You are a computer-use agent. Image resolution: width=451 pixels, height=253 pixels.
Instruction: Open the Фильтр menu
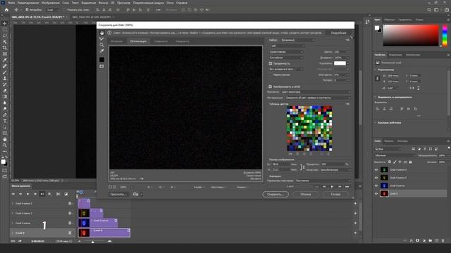click(x=104, y=3)
